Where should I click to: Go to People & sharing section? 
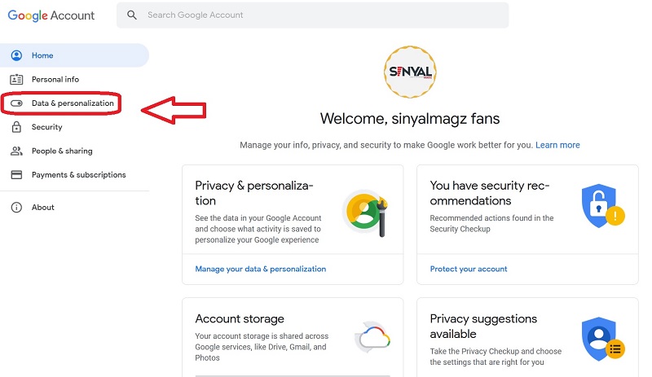[x=62, y=151]
